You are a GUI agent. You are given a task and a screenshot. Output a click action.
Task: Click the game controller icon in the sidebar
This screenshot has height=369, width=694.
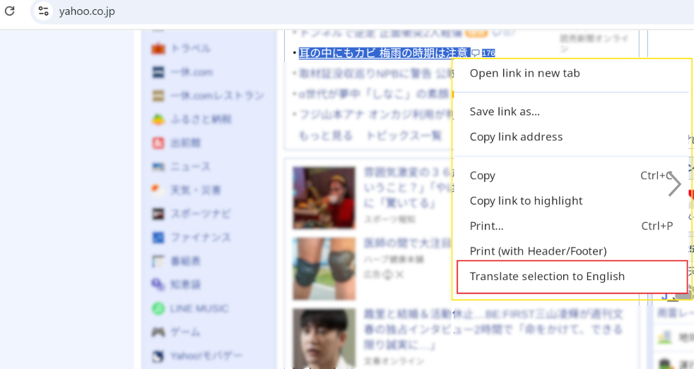(x=158, y=332)
